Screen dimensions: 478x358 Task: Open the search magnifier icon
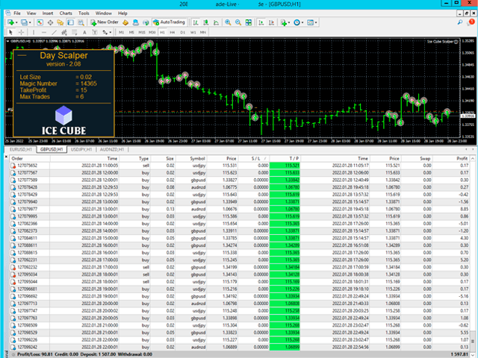click(x=460, y=22)
